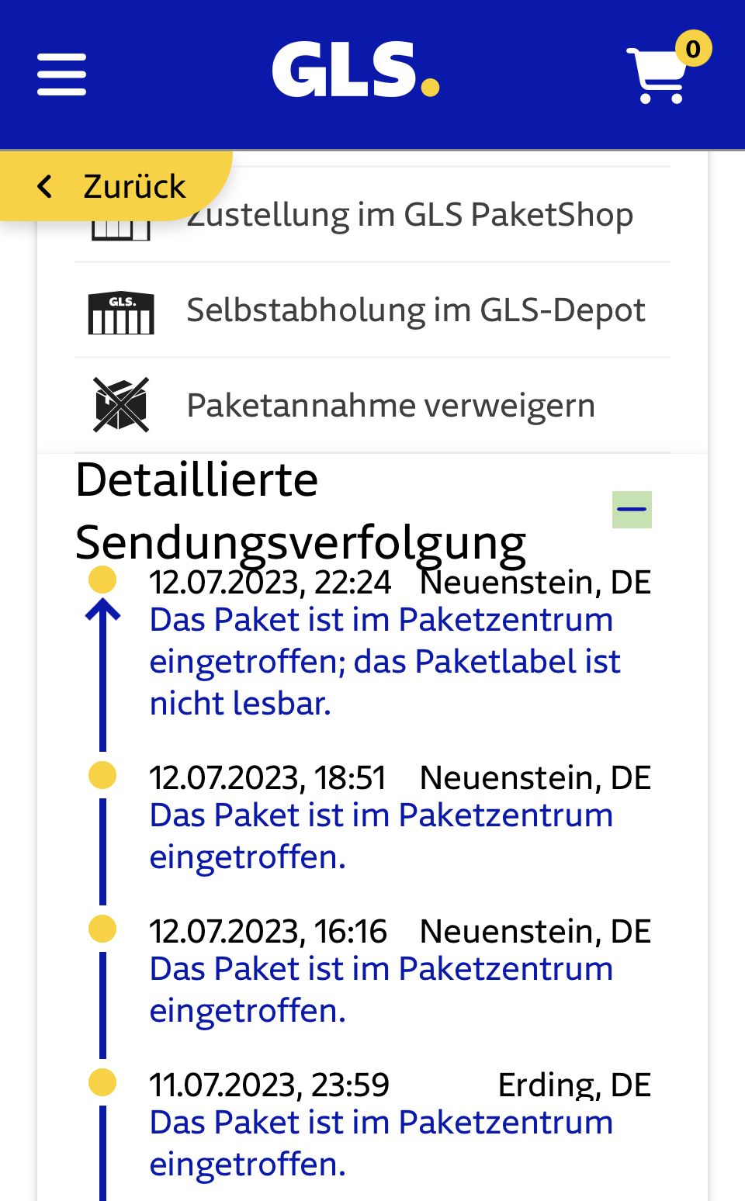Click the 18:51 timeline marker dot
745x1201 pixels.
[x=102, y=775]
